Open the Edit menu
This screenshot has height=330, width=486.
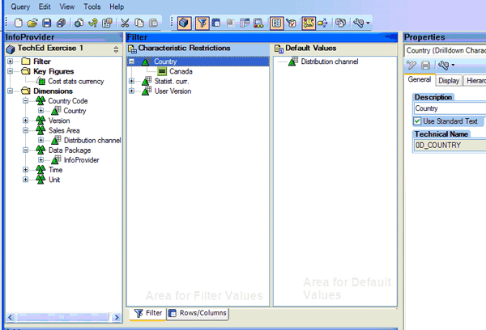45,6
